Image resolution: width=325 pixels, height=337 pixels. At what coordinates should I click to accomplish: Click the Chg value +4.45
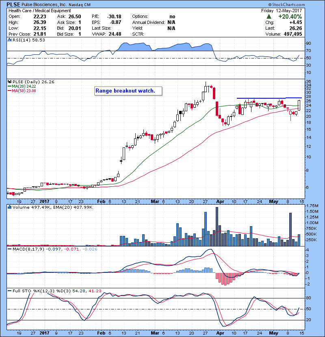295,22
